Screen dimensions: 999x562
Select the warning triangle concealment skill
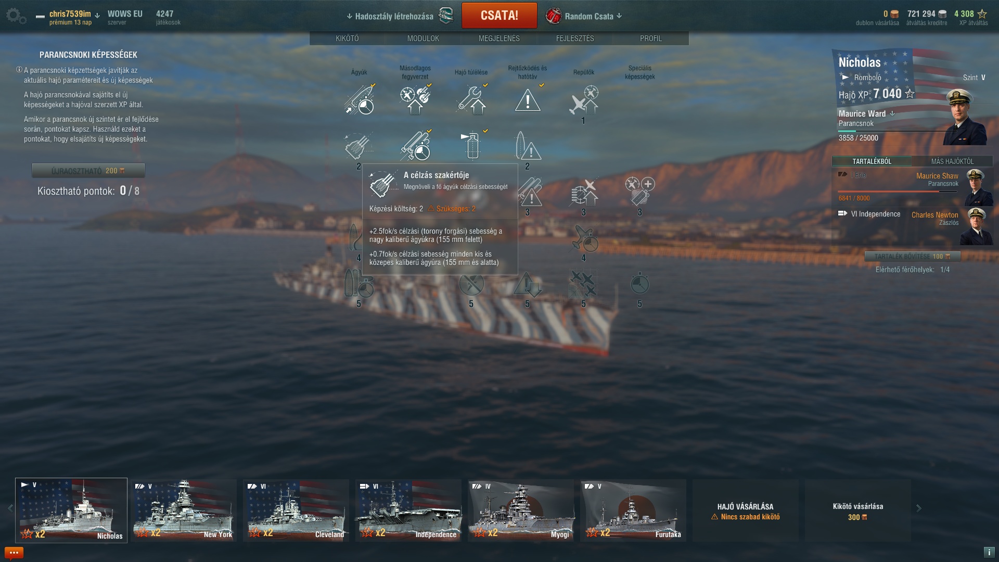click(x=528, y=100)
